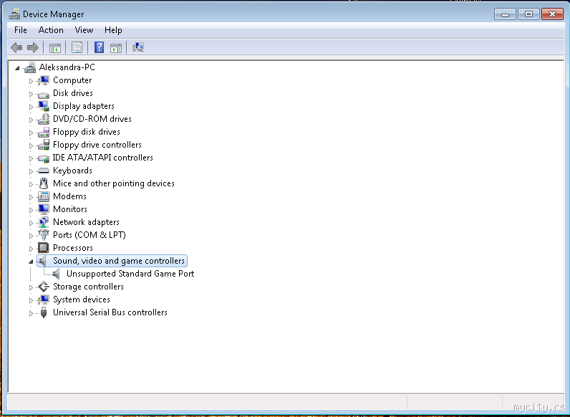Click the Monitors category icon
Image resolution: width=570 pixels, height=417 pixels.
[x=44, y=209]
